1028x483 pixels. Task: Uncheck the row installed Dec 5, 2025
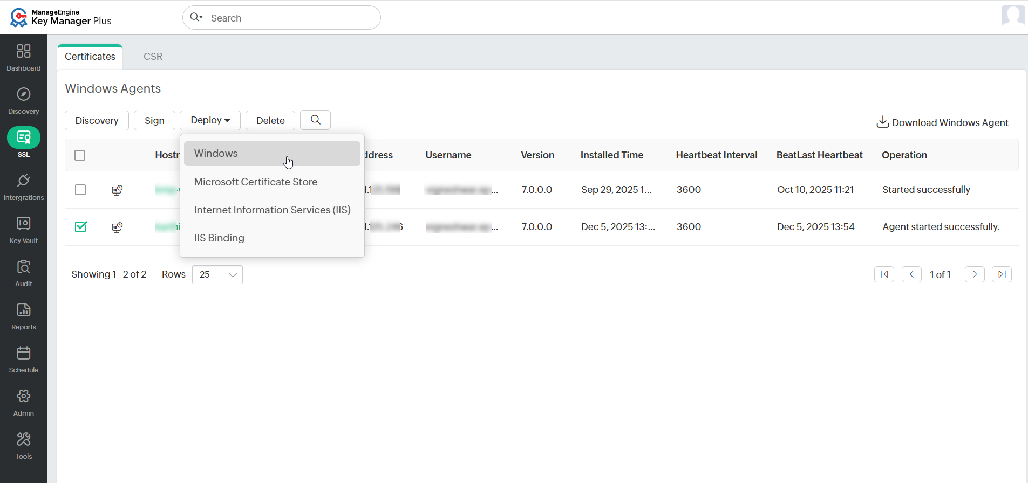point(80,227)
